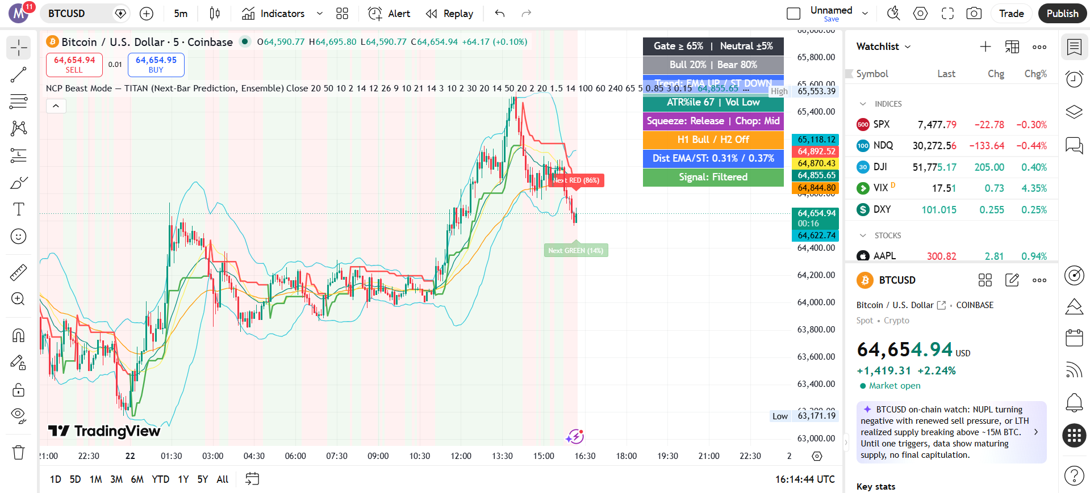Switch chart range to All

pos(223,479)
